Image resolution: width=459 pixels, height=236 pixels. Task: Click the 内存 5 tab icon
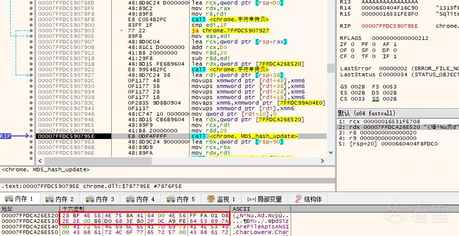pyautogui.click(x=171, y=199)
